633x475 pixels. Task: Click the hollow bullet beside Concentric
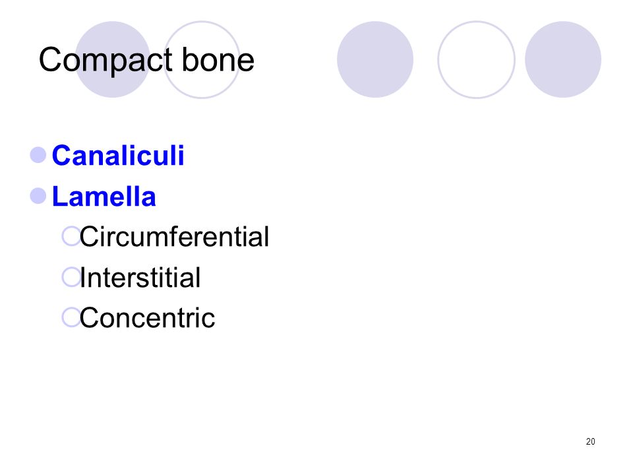[x=71, y=317]
